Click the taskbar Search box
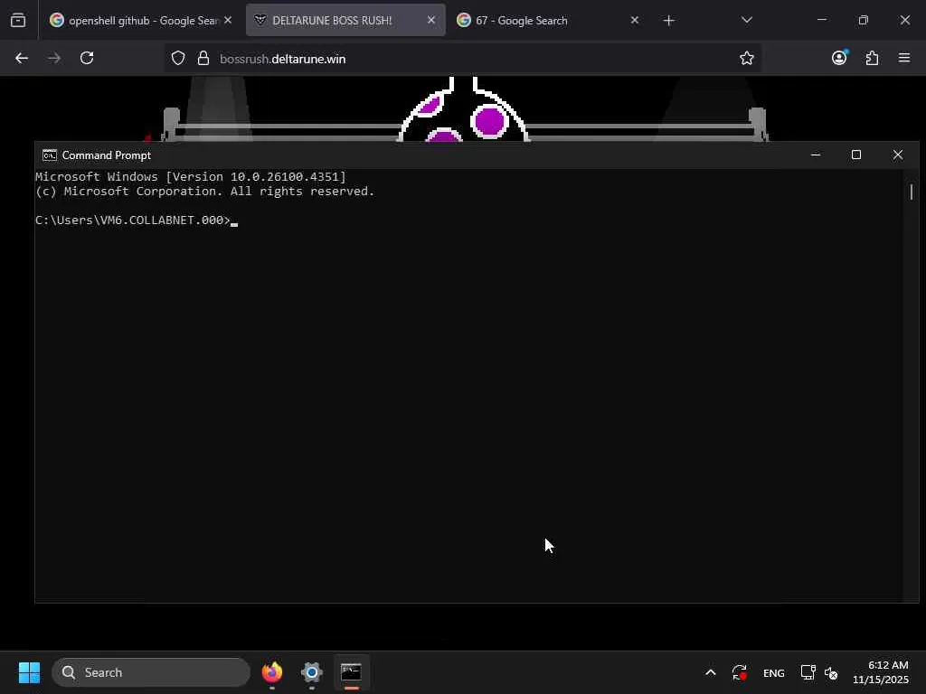926x694 pixels. [151, 672]
